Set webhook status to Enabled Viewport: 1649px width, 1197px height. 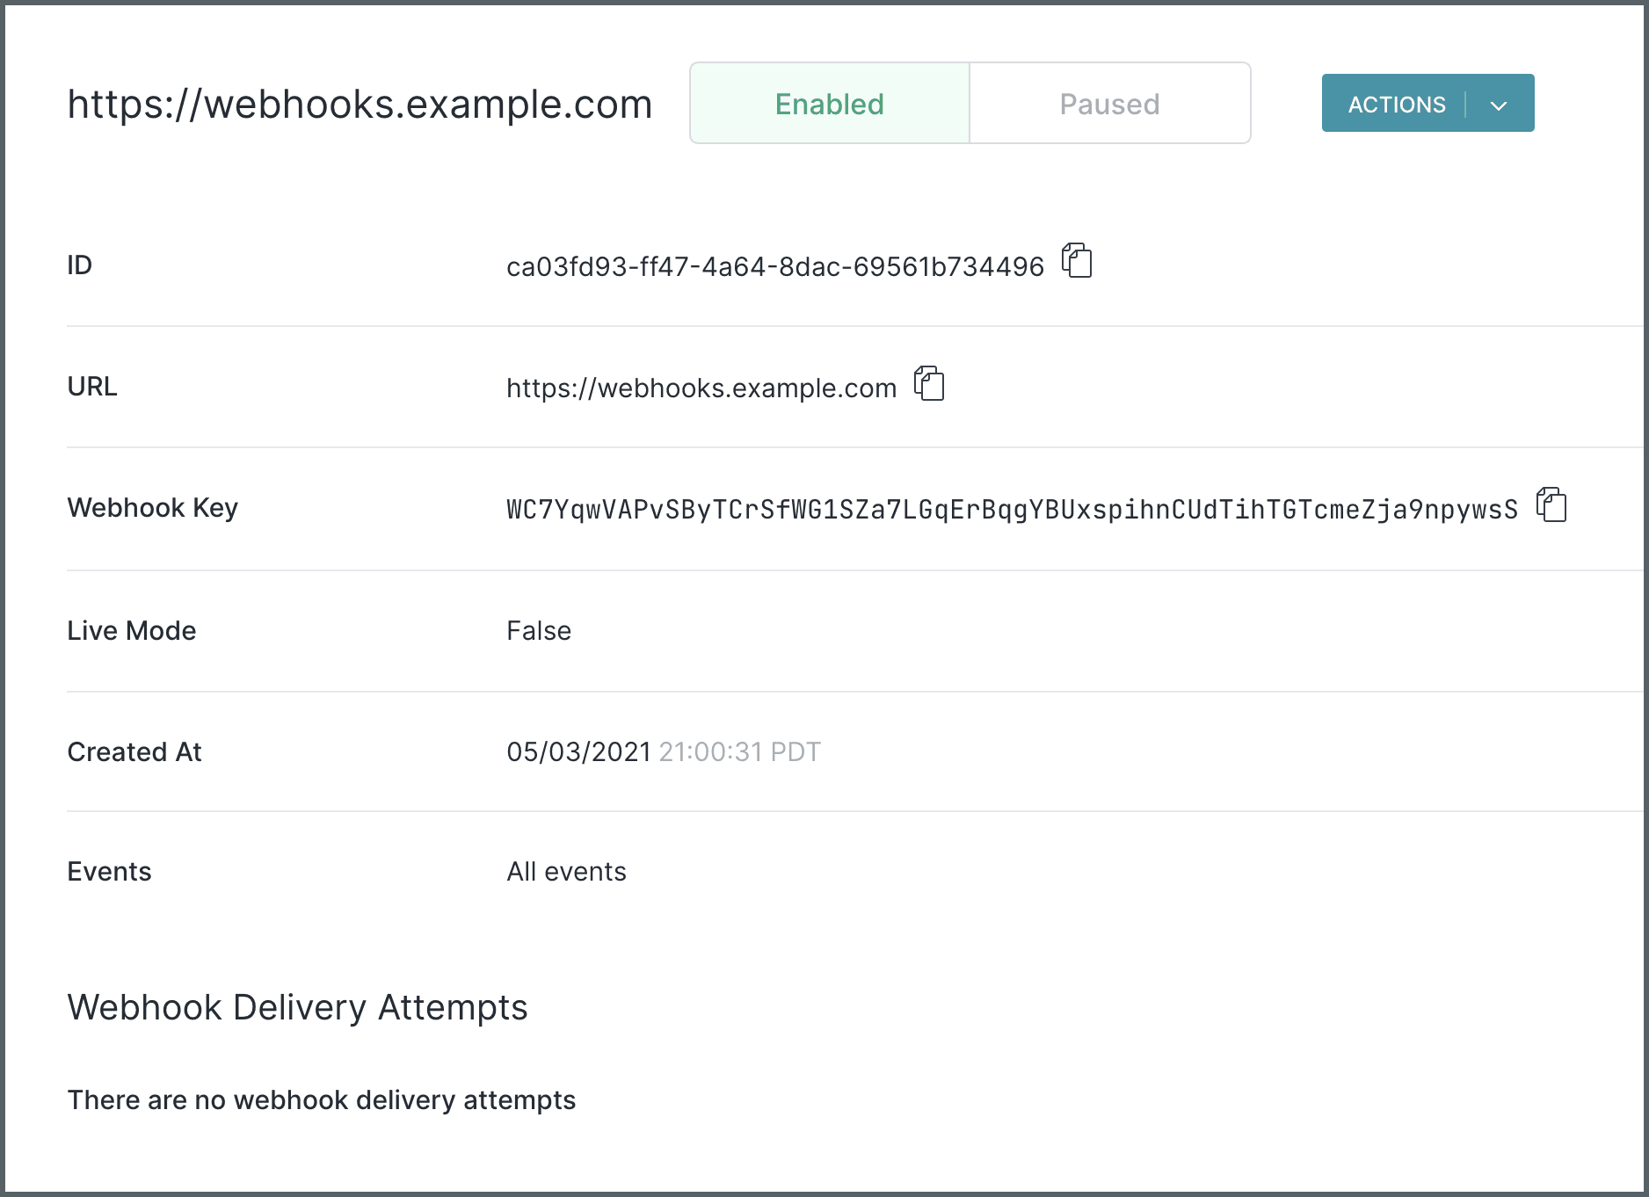pyautogui.click(x=829, y=104)
